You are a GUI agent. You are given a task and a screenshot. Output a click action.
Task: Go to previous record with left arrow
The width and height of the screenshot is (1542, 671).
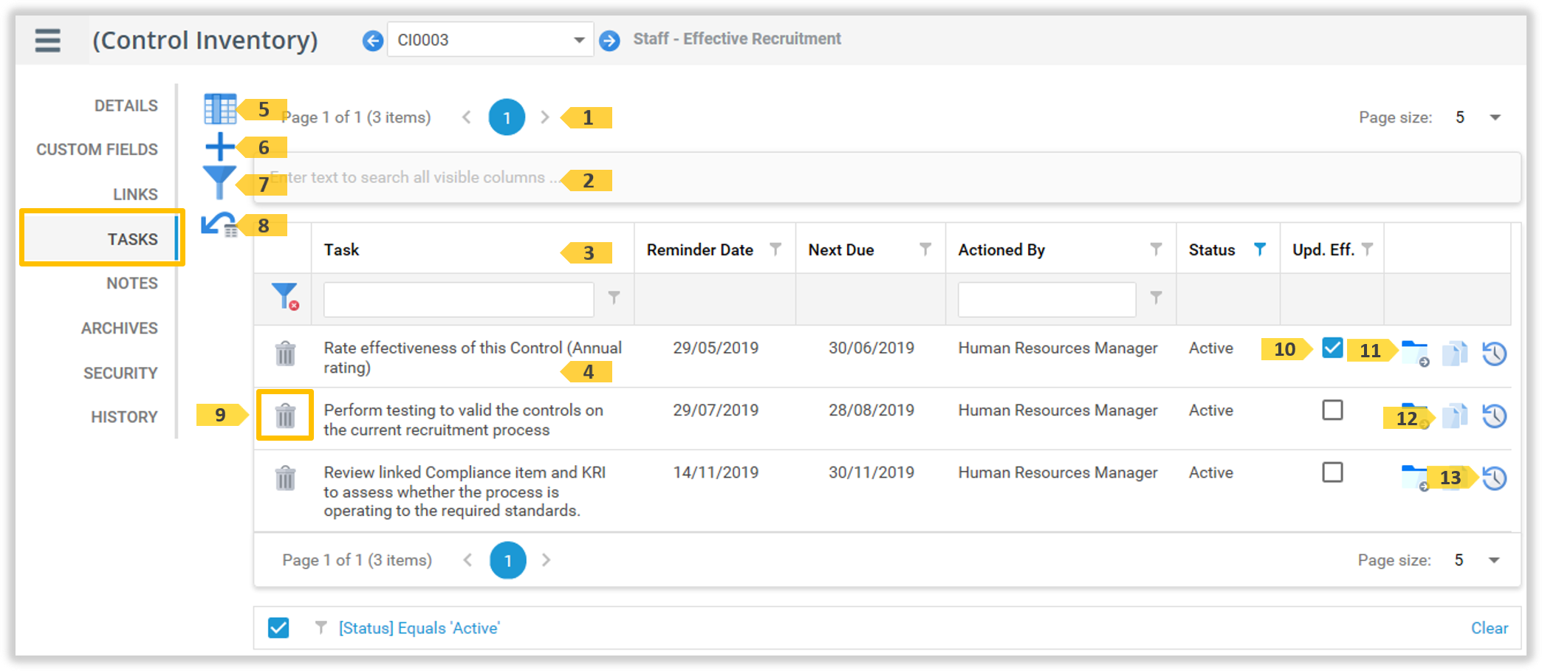click(x=373, y=41)
